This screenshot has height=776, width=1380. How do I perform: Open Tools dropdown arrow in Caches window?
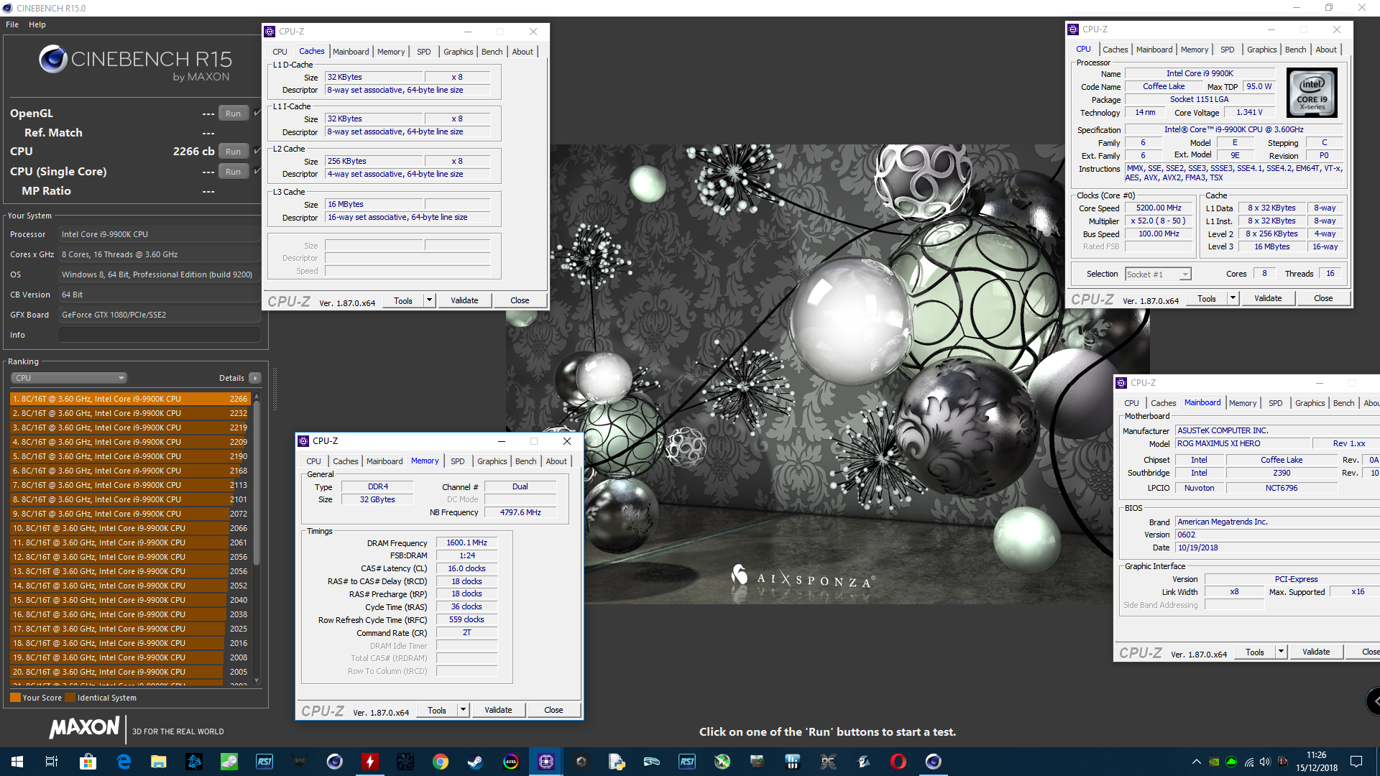[429, 300]
